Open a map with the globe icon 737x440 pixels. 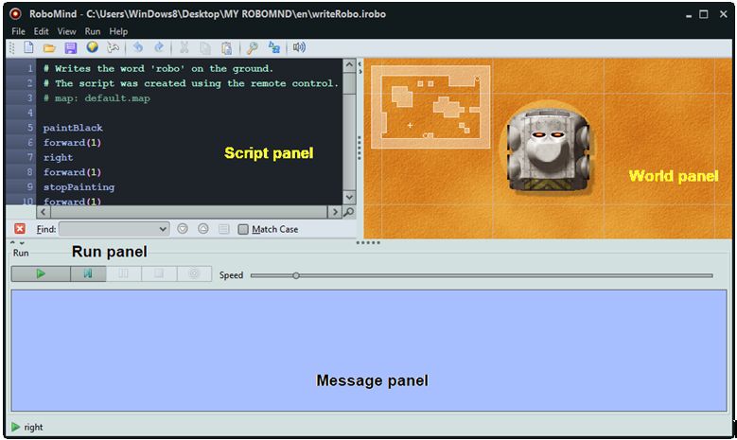pyautogui.click(x=92, y=47)
